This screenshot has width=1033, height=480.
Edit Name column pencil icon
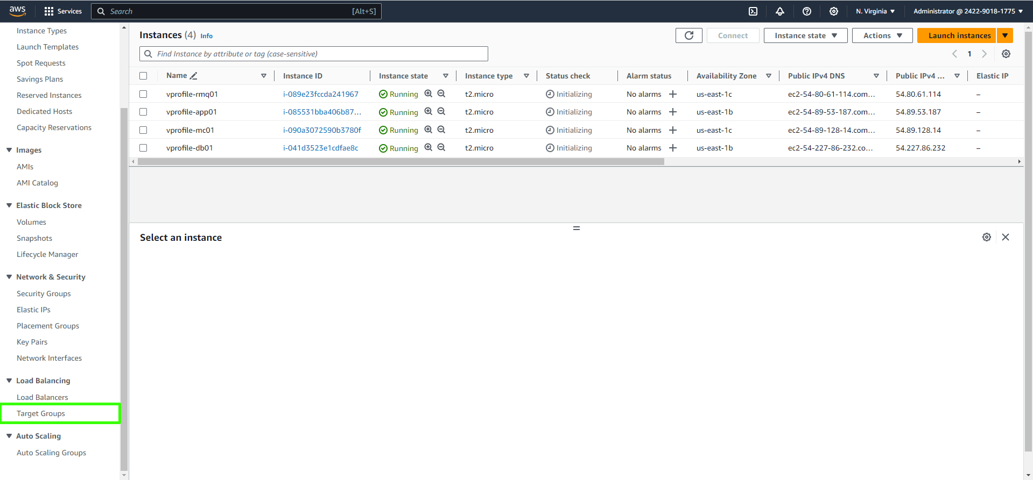(194, 76)
